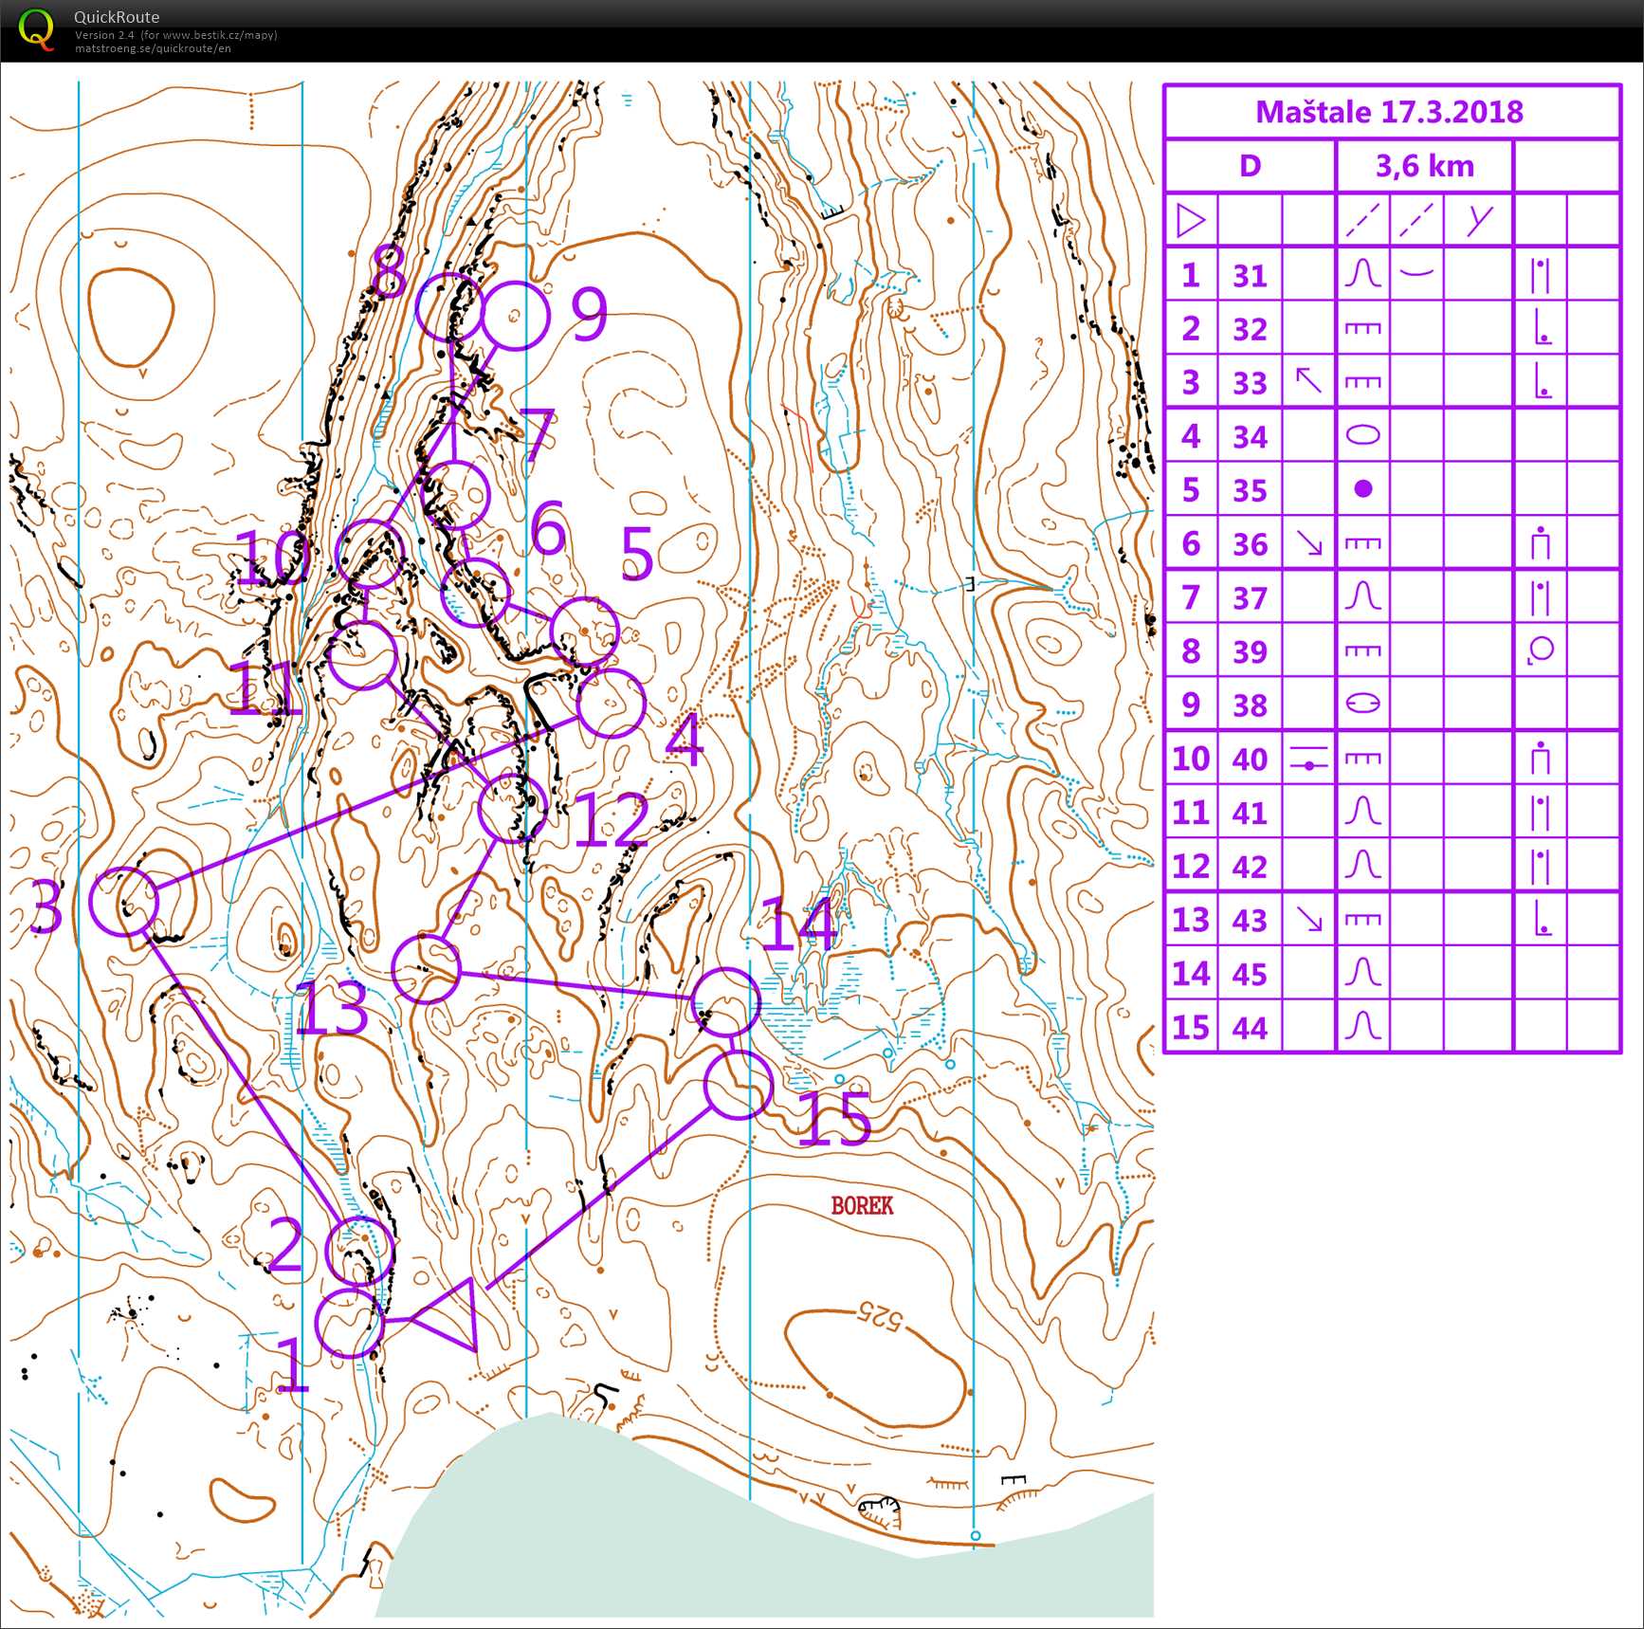Click control circle 13 on the map
Viewport: 1644px width, 1629px height.
point(427,968)
